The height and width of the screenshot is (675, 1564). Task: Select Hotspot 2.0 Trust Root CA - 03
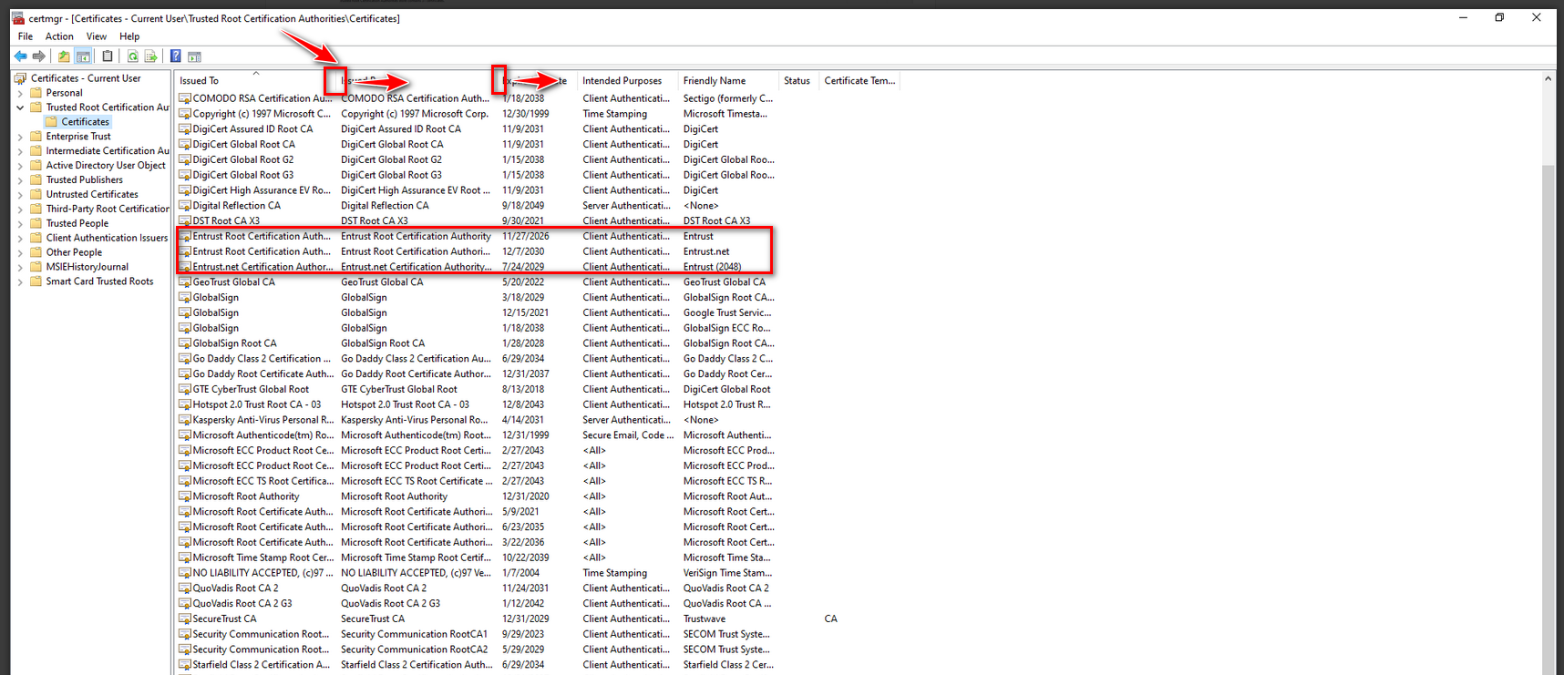point(476,404)
